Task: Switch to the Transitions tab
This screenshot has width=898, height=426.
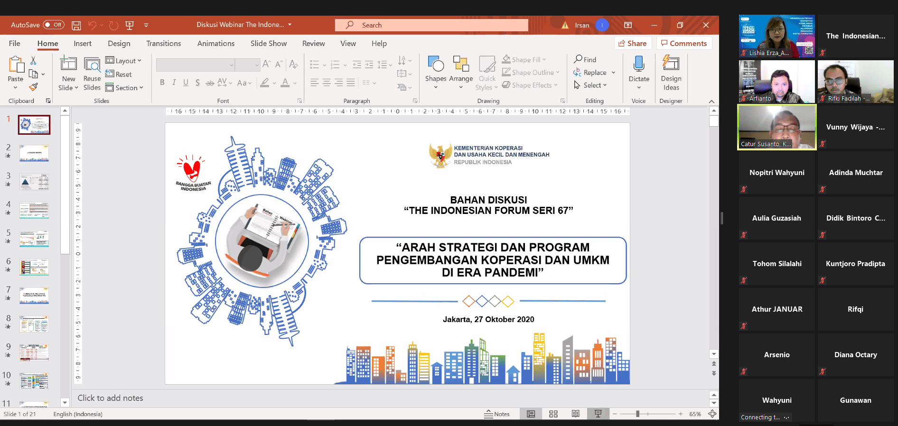Action: pyautogui.click(x=164, y=43)
